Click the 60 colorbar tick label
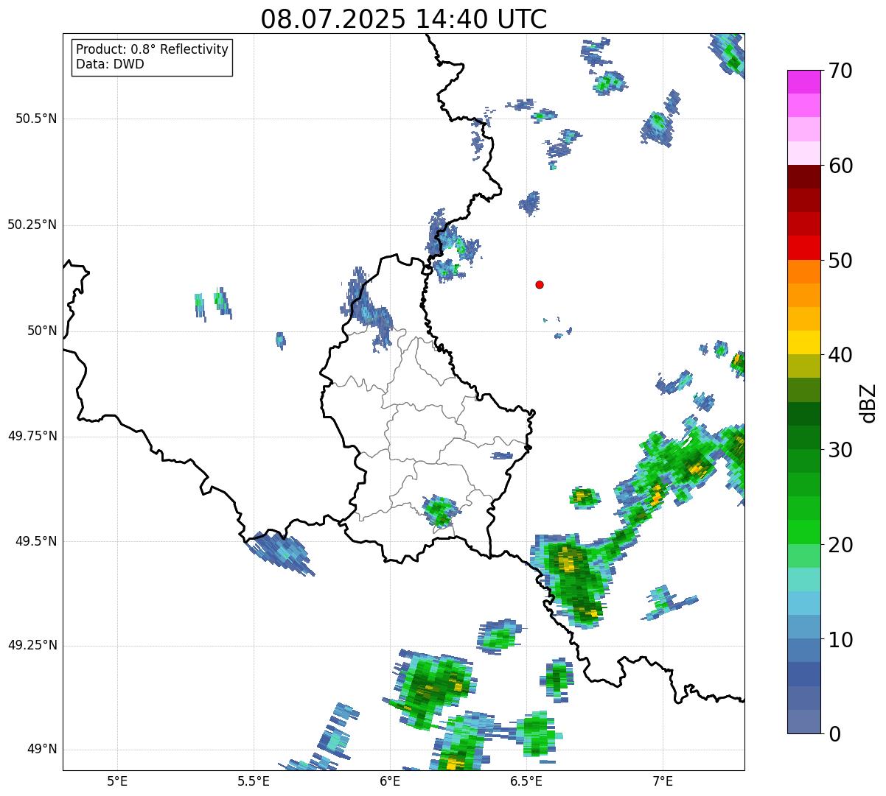This screenshot has height=796, width=886. (x=840, y=166)
